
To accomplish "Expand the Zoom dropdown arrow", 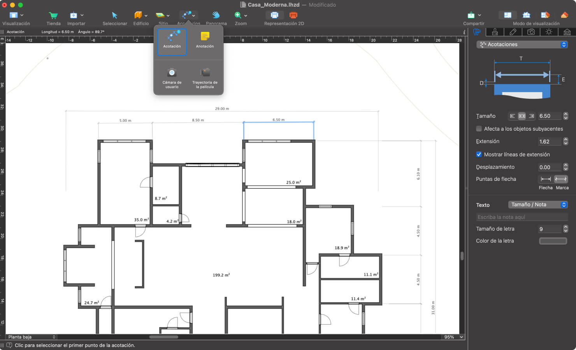I will pyautogui.click(x=246, y=16).
